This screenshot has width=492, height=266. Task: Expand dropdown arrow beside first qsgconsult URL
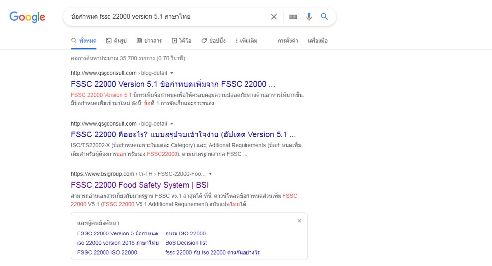coord(172,73)
